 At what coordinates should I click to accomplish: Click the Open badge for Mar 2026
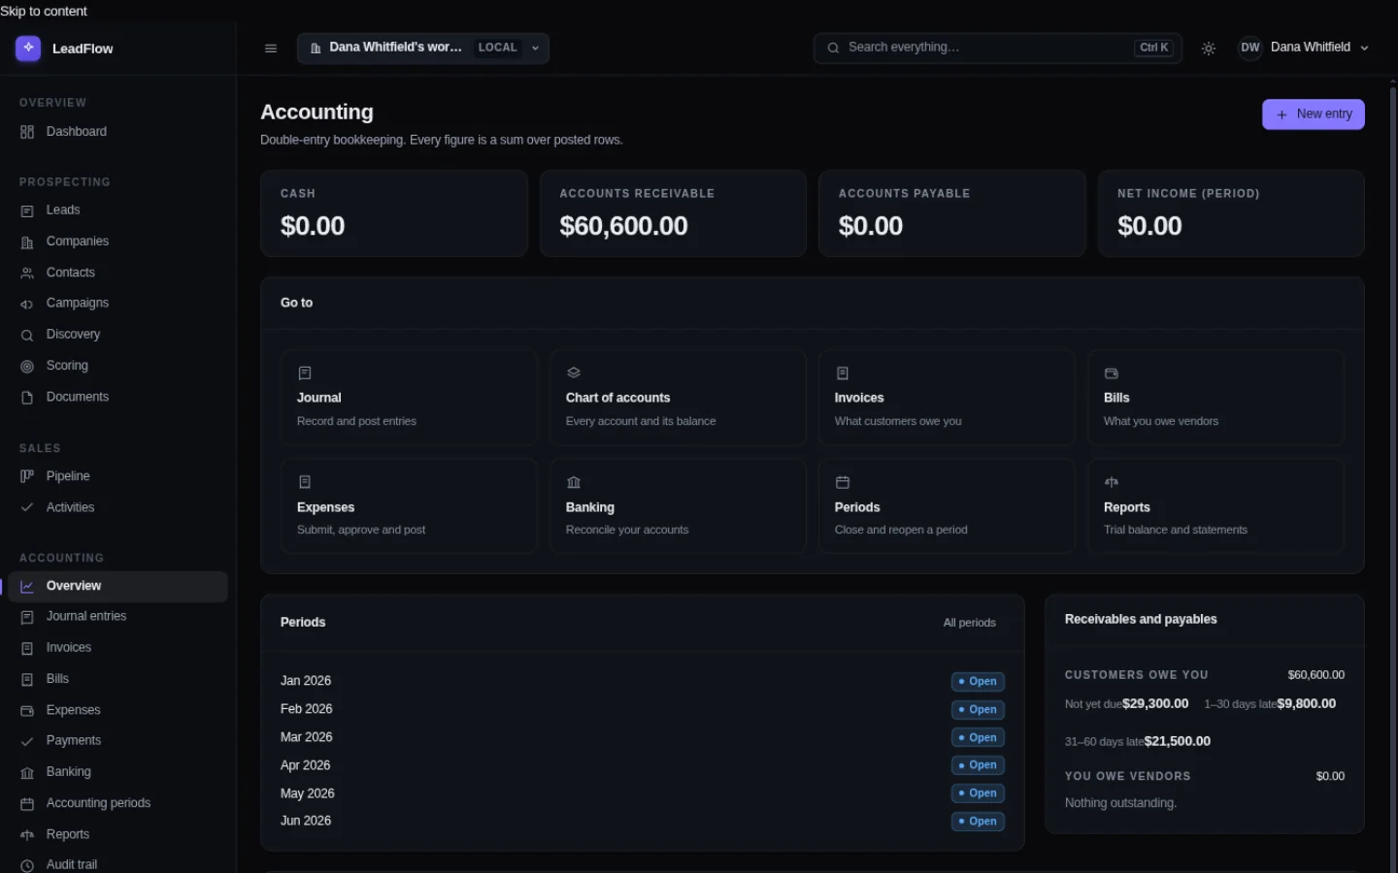pos(978,738)
